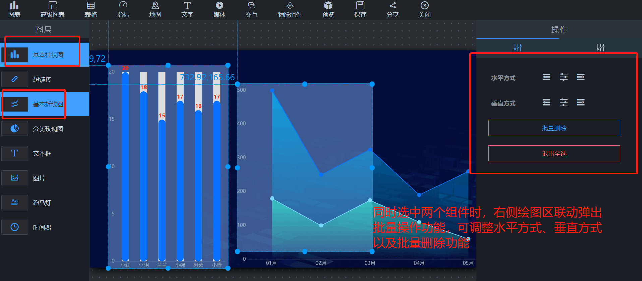Viewport: 642px width, 281px height.
Task: Open the 高级图表 advanced chart menu
Action: click(x=53, y=9)
